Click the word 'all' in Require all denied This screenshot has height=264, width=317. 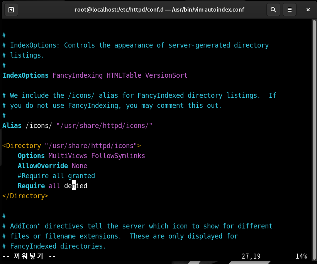click(54, 186)
